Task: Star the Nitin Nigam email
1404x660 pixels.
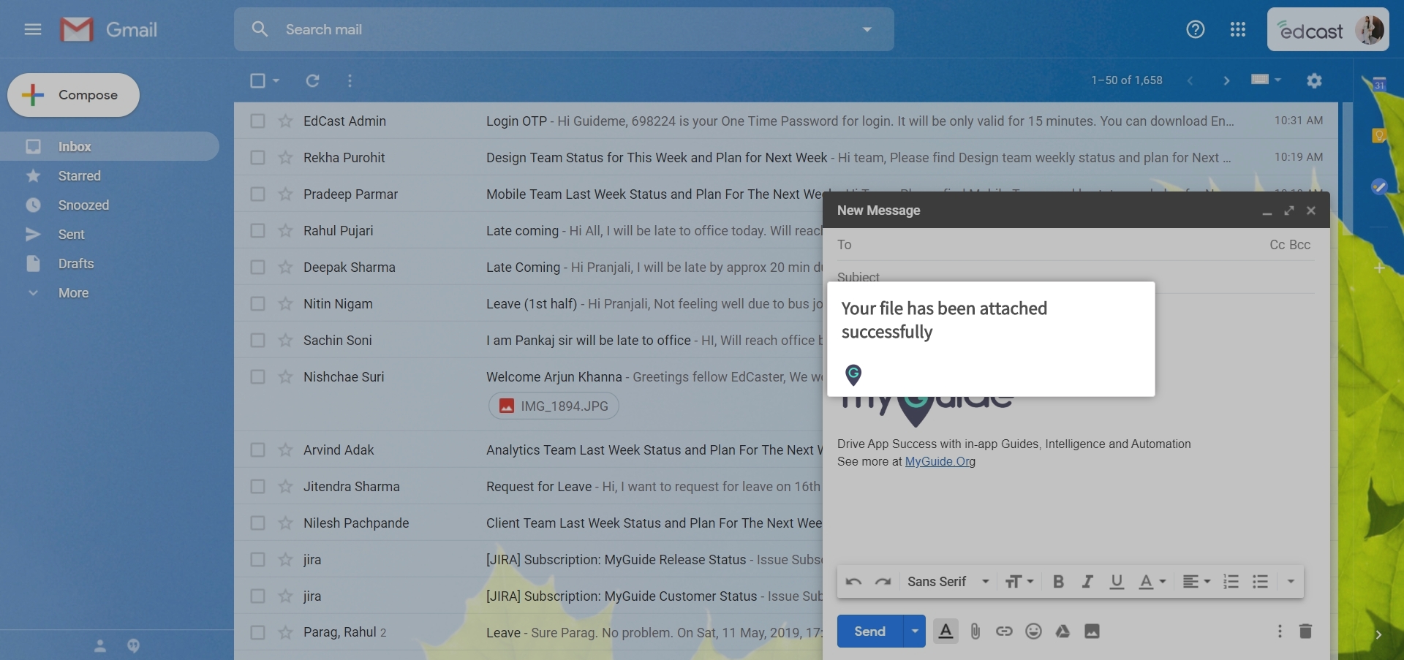Action: 285,303
